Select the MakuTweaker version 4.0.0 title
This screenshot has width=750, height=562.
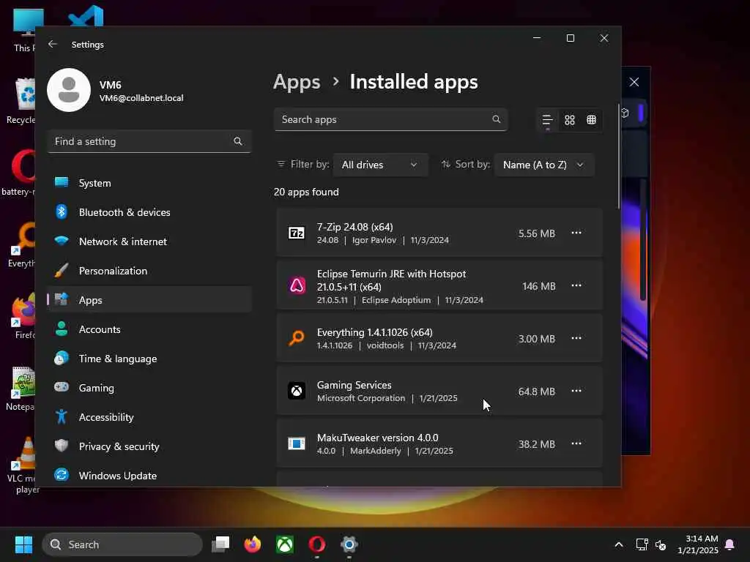click(x=377, y=438)
